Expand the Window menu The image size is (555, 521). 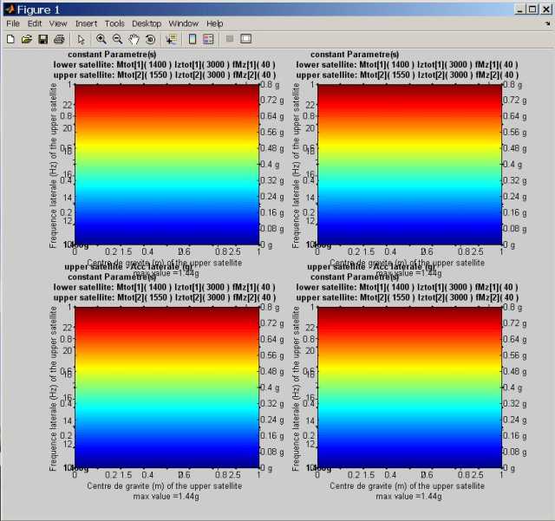[183, 23]
